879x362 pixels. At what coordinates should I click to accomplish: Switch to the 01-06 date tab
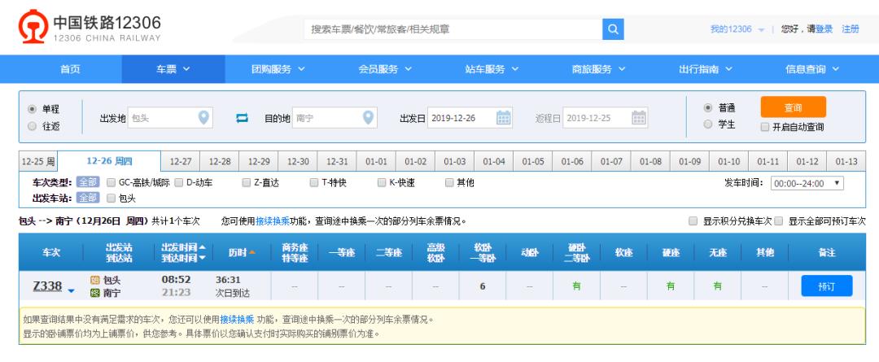pyautogui.click(x=572, y=161)
